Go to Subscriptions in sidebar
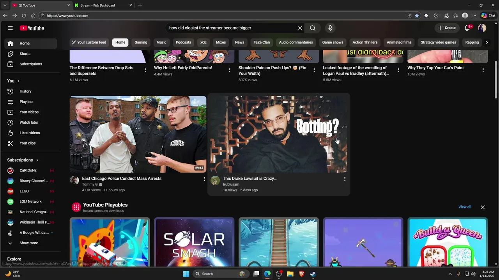This screenshot has width=499, height=280. coord(30,64)
